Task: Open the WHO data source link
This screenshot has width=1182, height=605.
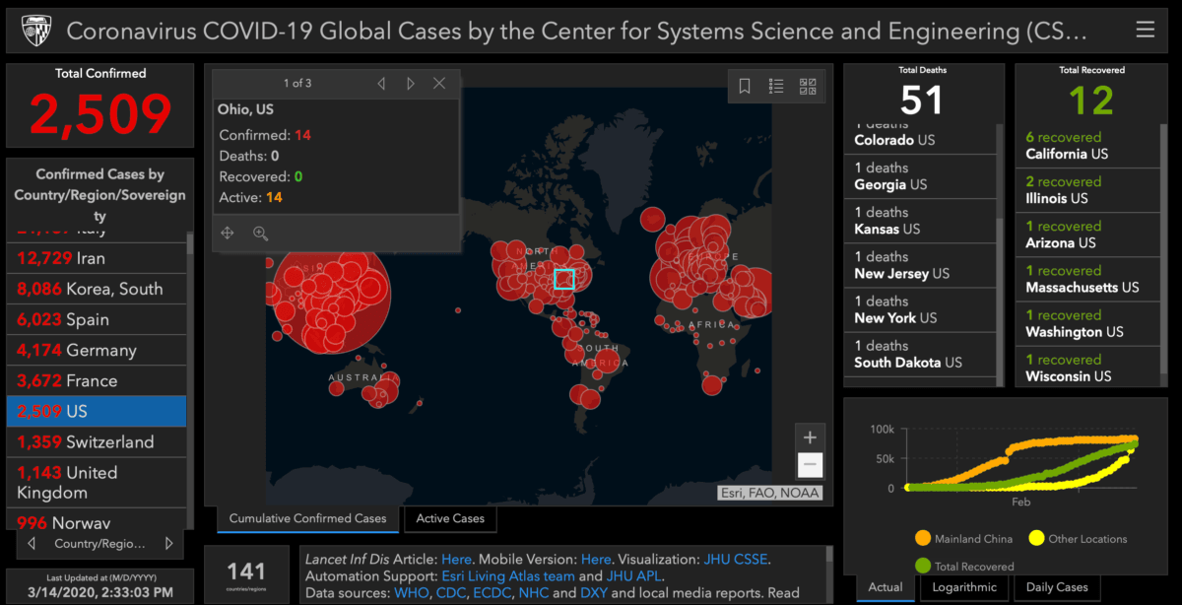Action: pyautogui.click(x=410, y=592)
